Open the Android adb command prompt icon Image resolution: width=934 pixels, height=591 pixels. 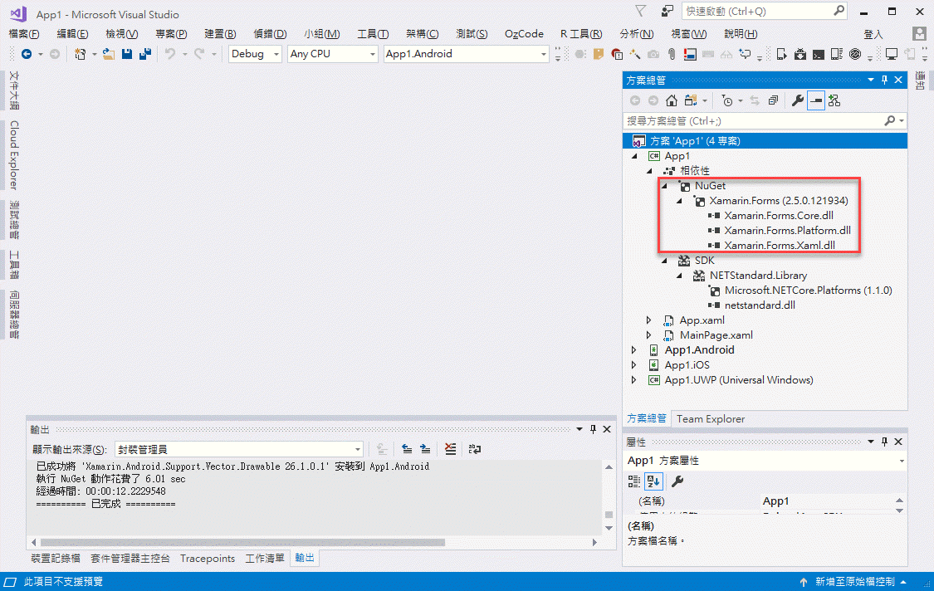[x=819, y=54]
